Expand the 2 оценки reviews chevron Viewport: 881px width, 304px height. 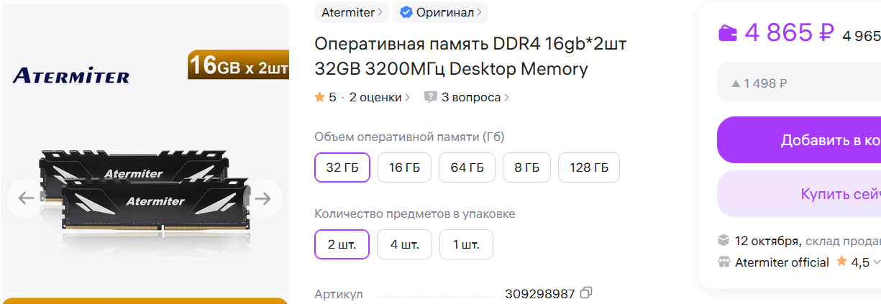408,97
